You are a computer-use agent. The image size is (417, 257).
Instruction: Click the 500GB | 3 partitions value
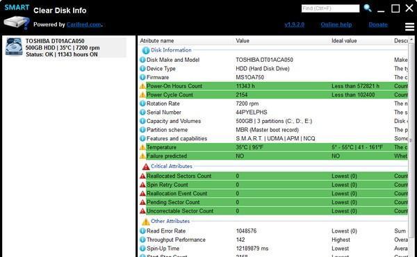click(274, 121)
